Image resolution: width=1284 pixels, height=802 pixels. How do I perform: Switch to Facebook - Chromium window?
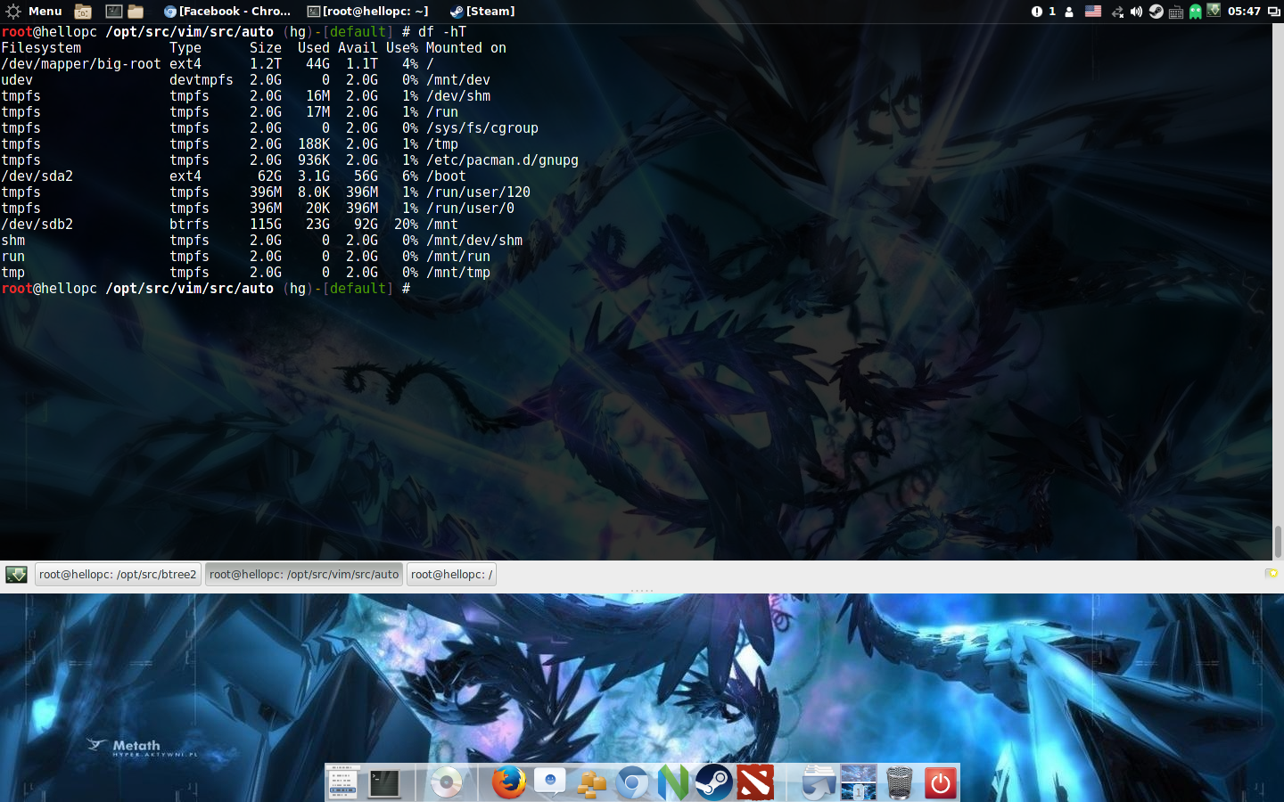pyautogui.click(x=227, y=12)
